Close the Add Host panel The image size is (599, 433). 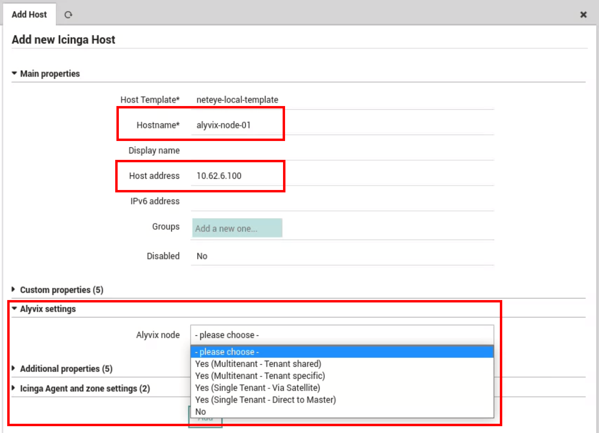(x=583, y=14)
